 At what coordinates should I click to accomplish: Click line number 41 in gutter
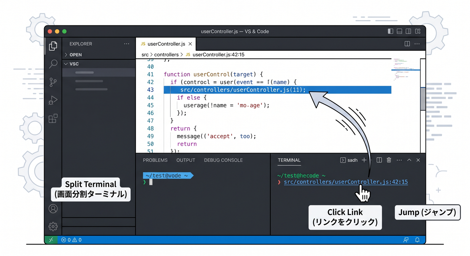click(150, 74)
